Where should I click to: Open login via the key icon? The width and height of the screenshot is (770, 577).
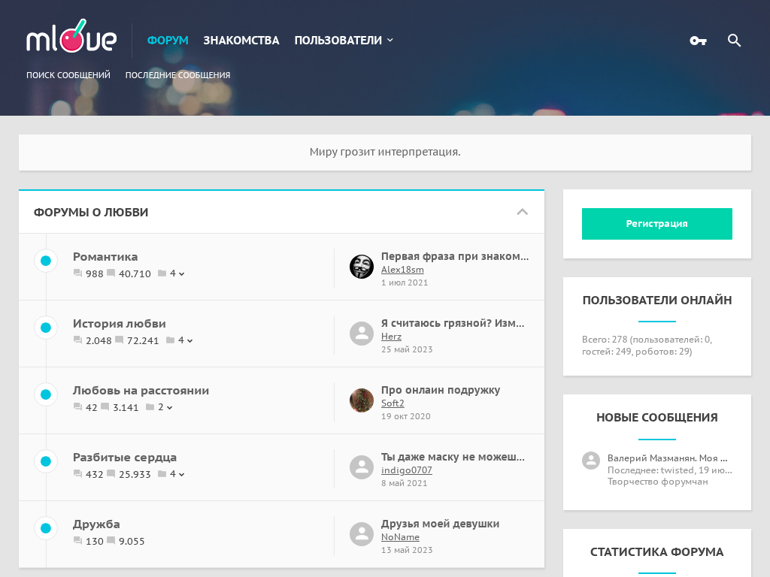(x=698, y=41)
